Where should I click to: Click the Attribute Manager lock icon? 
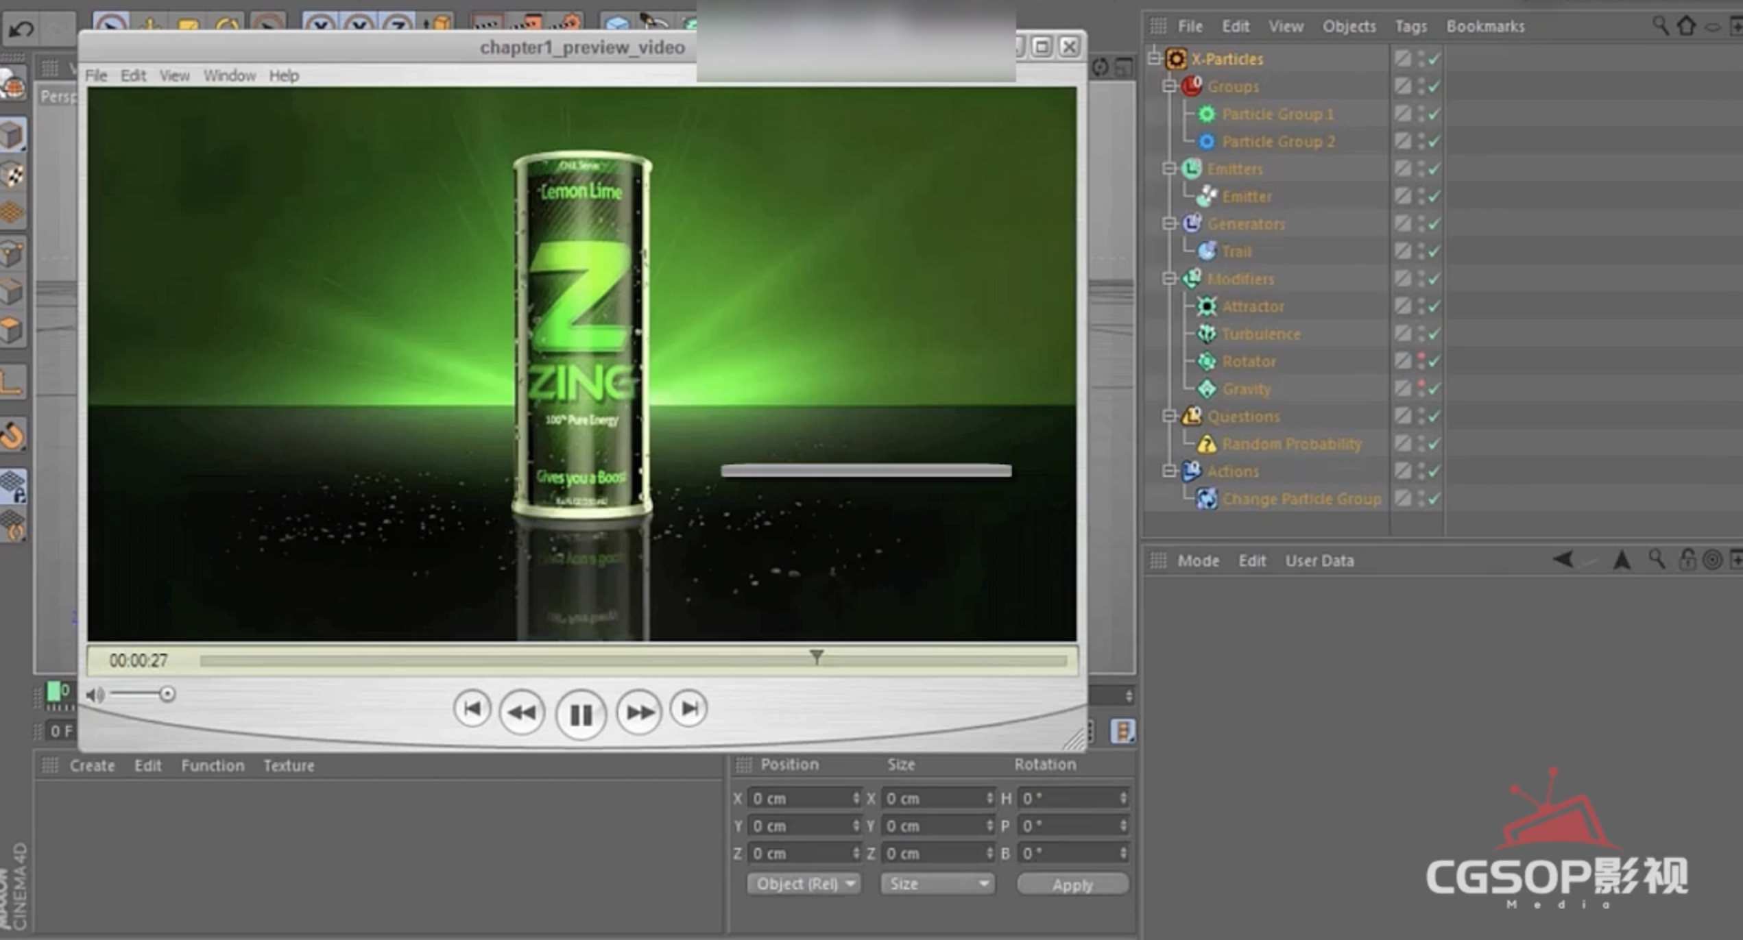[1686, 560]
